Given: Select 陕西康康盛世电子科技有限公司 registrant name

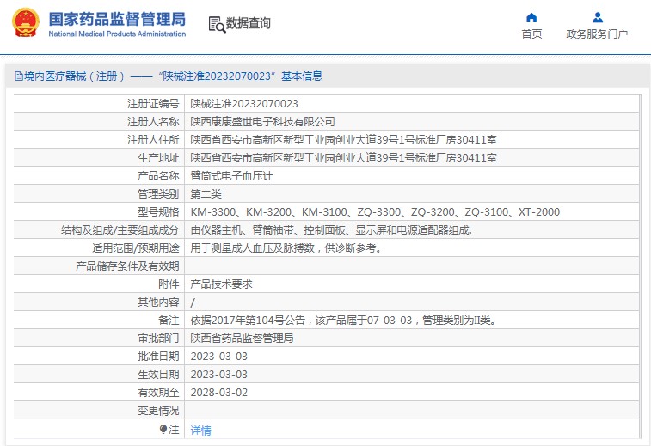Looking at the screenshot, I should pyautogui.click(x=262, y=121).
